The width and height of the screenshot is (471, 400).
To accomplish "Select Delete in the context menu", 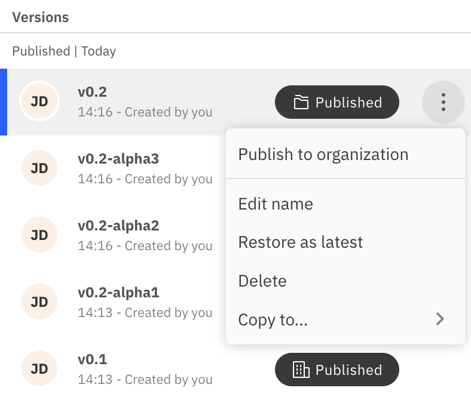I will pos(262,281).
